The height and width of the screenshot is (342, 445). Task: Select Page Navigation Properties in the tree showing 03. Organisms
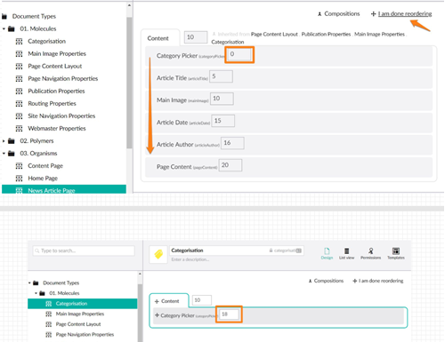63,78
